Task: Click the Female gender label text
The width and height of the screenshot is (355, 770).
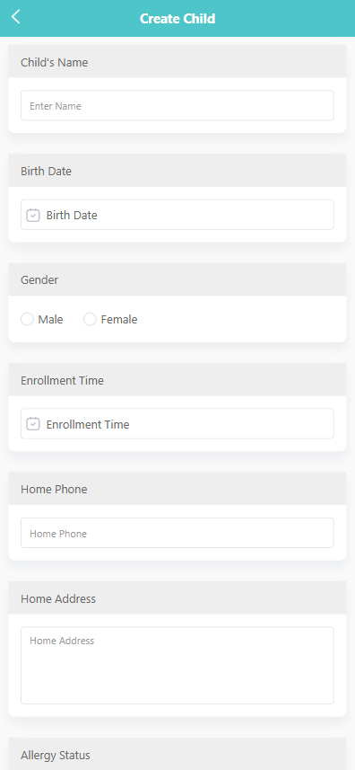Action: click(x=119, y=320)
